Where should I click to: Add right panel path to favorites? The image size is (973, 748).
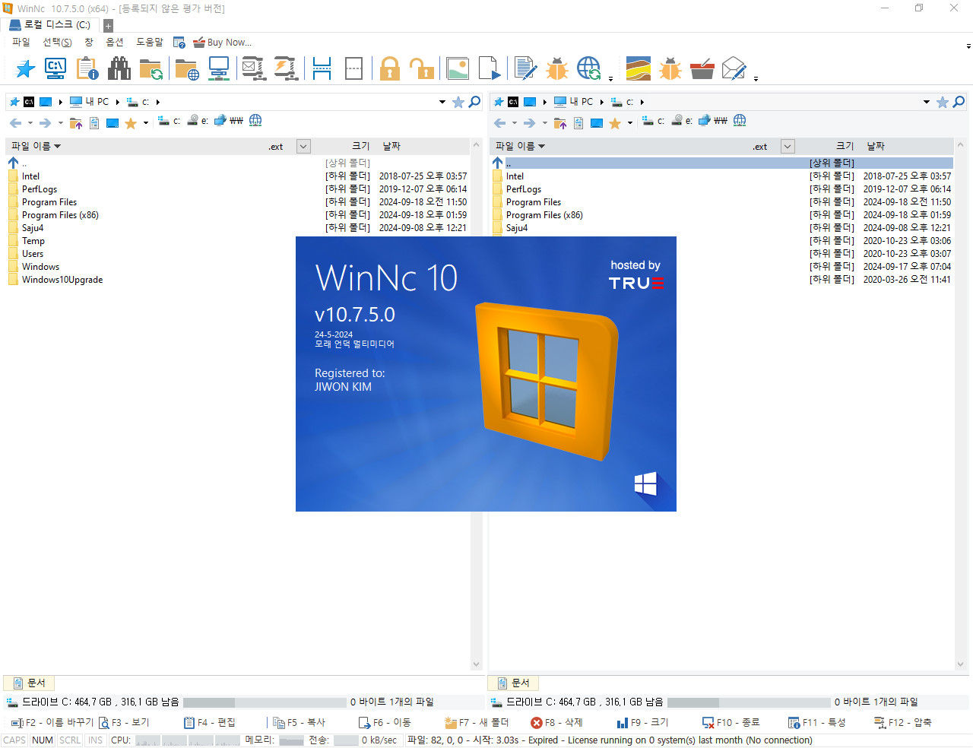pyautogui.click(x=943, y=102)
